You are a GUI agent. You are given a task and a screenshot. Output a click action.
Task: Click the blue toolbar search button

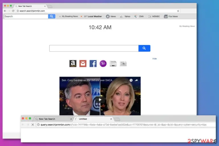[52, 16]
